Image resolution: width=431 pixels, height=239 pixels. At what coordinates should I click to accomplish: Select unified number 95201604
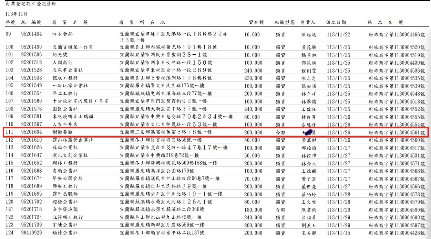[x=31, y=132]
